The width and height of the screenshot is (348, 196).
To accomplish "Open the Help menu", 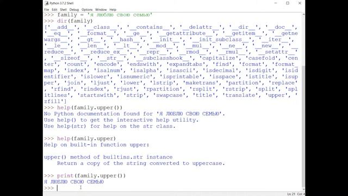I will [x=113, y=10].
